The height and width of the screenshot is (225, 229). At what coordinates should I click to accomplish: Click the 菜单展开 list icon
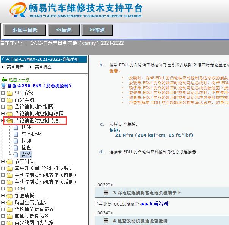tap(3, 67)
